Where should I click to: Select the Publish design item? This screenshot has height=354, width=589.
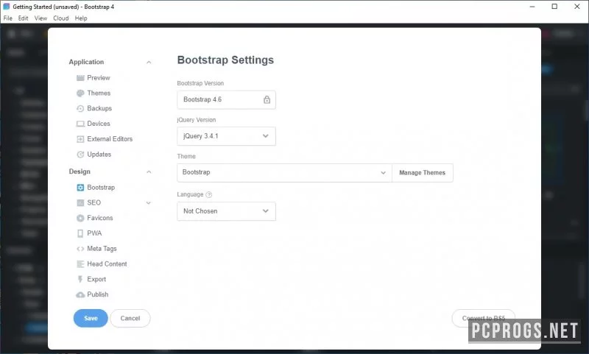pyautogui.click(x=98, y=294)
